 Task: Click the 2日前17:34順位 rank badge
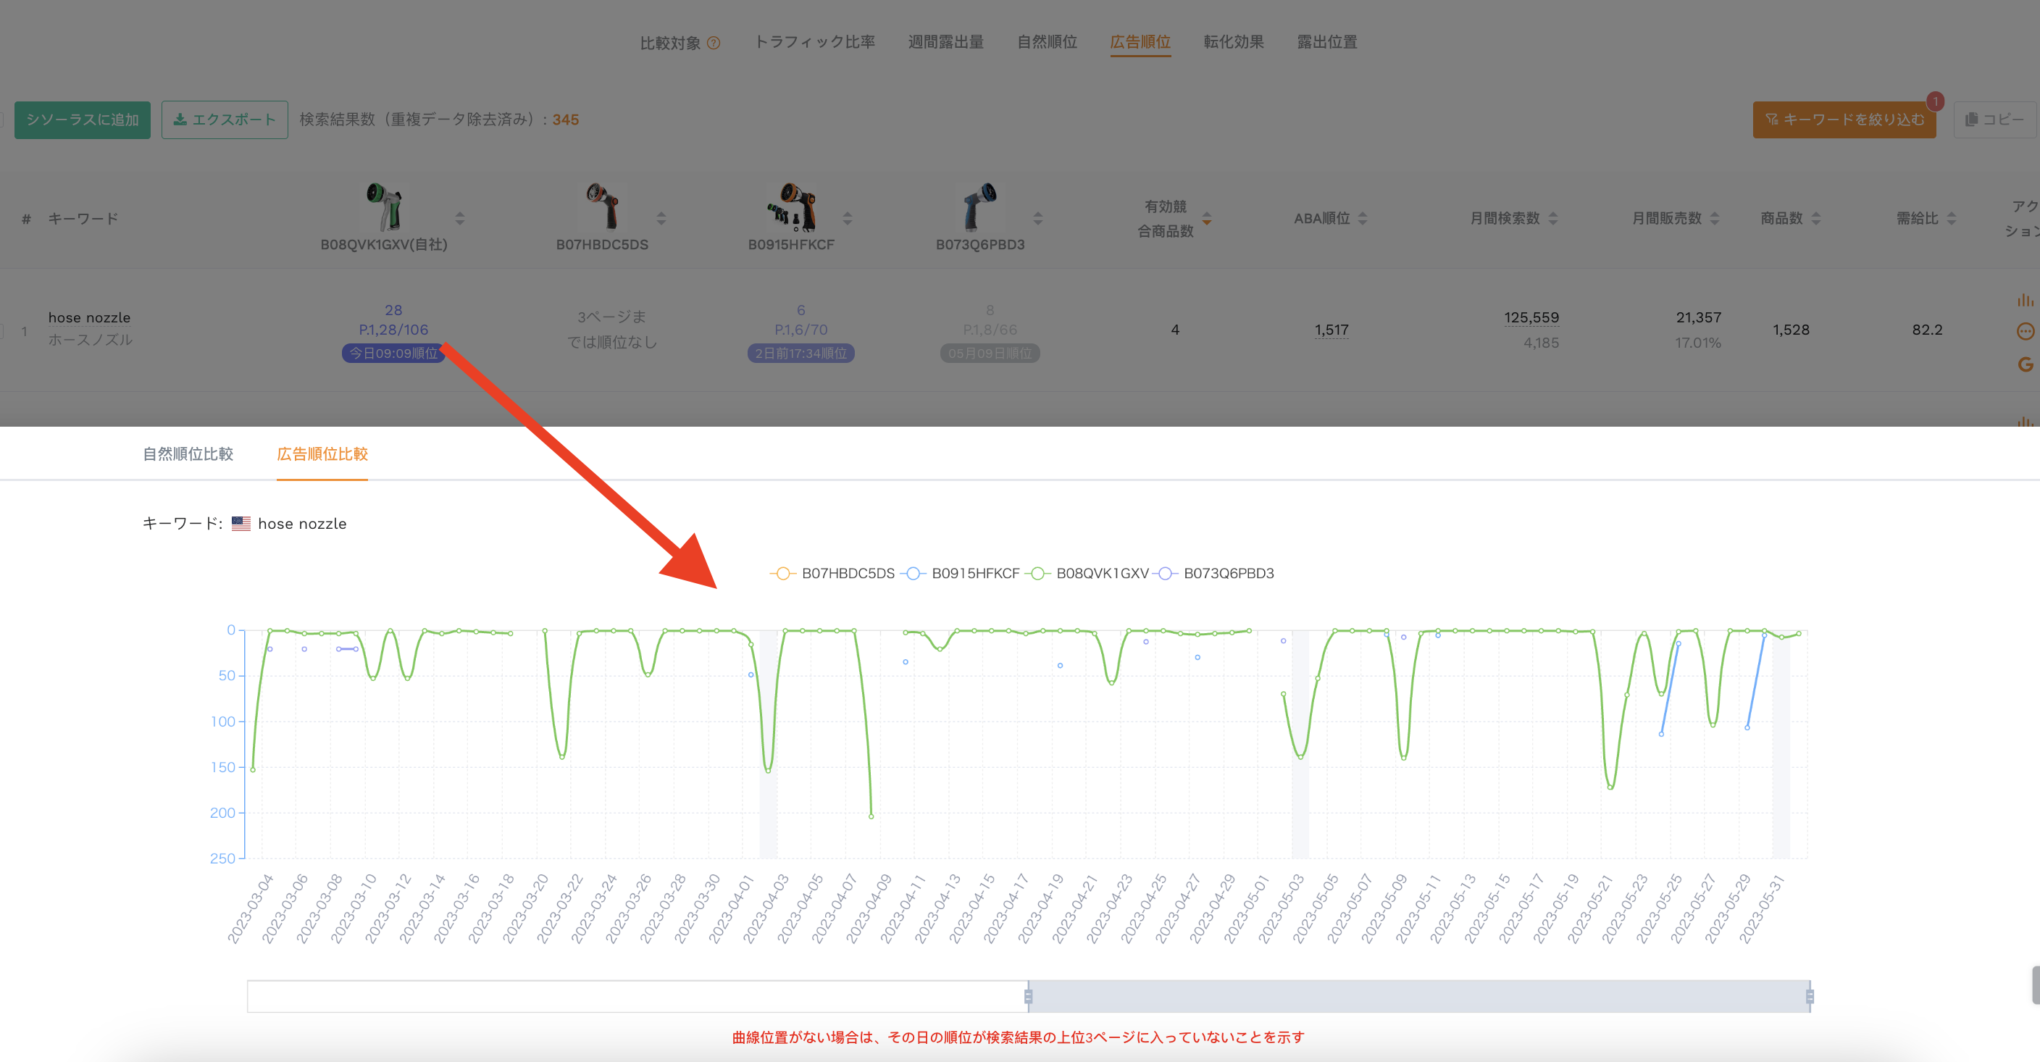click(x=800, y=354)
